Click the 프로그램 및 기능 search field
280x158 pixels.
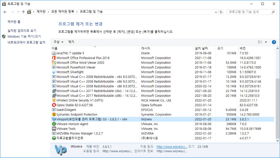[249, 12]
